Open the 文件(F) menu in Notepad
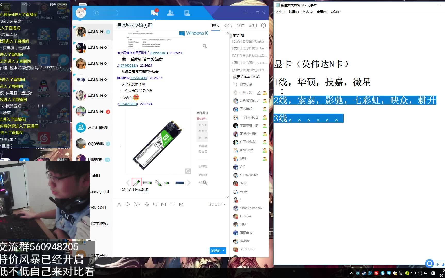Image resolution: width=445 pixels, height=278 pixels. tap(280, 12)
